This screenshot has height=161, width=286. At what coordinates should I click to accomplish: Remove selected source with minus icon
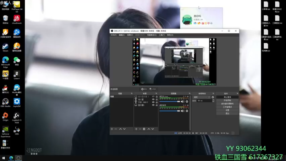tap(140, 129)
